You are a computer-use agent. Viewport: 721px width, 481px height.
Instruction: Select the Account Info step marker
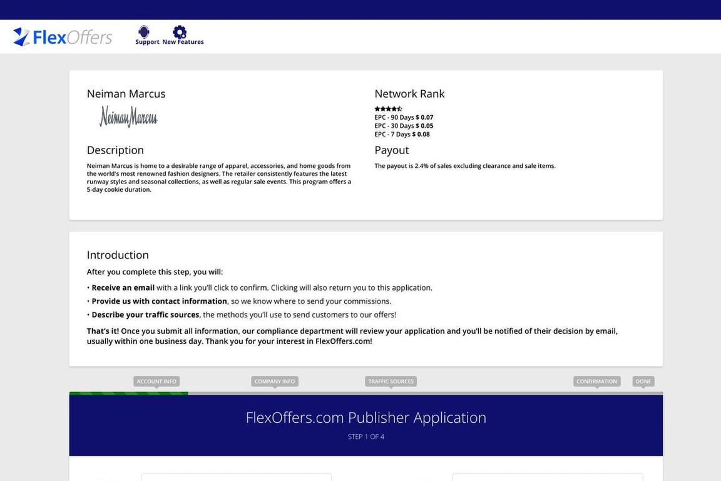pyautogui.click(x=156, y=381)
